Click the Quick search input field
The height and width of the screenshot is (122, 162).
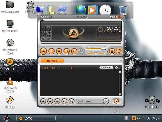click(90, 101)
